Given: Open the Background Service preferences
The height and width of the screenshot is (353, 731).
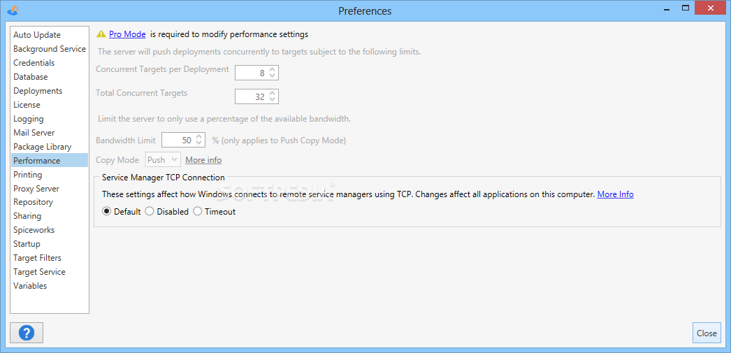Looking at the screenshot, I should [x=50, y=49].
